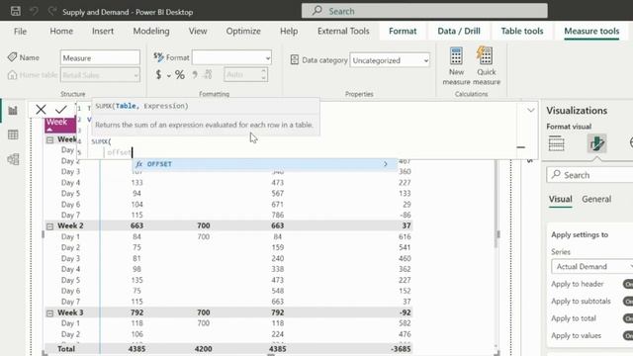Screen dimensions: 633x356
Task: Open the External Tools tab
Action: (343, 31)
